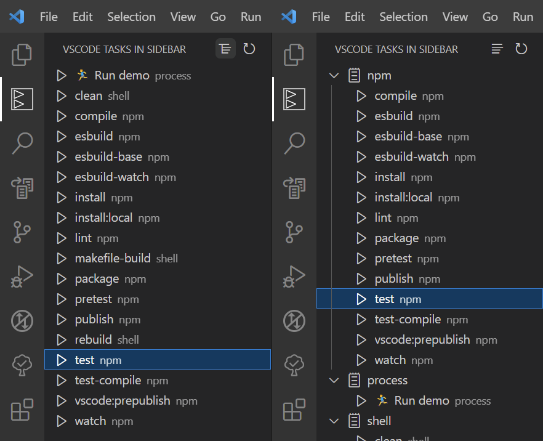Image resolution: width=543 pixels, height=441 pixels.
Task: Run the publish npm task in right window
Action: (361, 279)
